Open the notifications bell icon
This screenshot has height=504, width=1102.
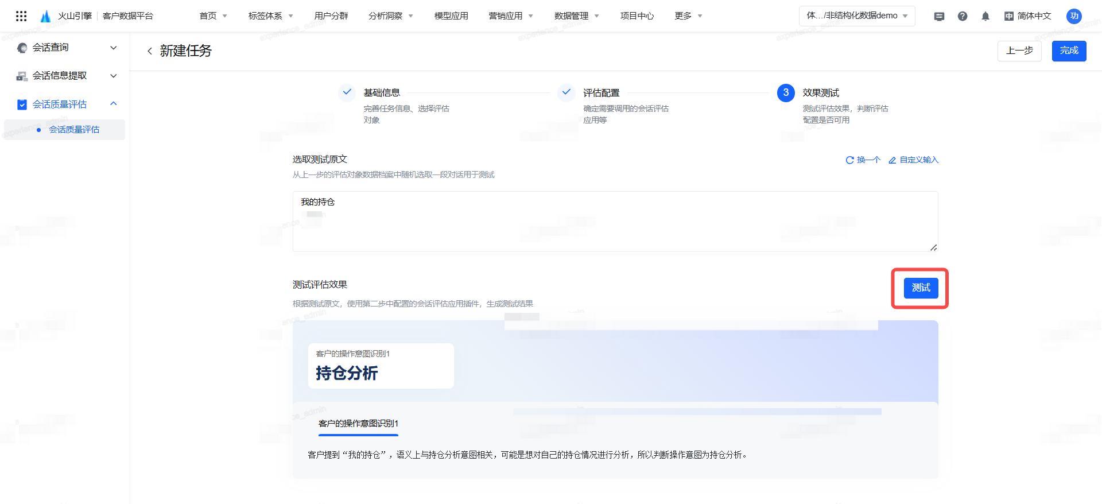[x=985, y=16]
